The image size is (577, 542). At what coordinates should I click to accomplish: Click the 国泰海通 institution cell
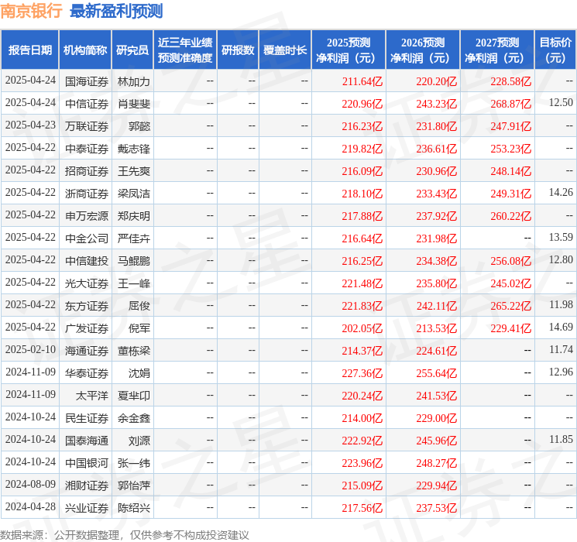click(87, 441)
